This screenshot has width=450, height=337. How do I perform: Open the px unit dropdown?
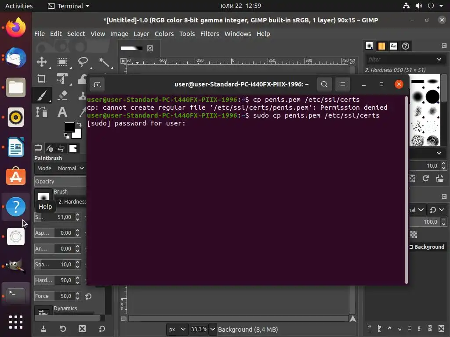tap(177, 329)
